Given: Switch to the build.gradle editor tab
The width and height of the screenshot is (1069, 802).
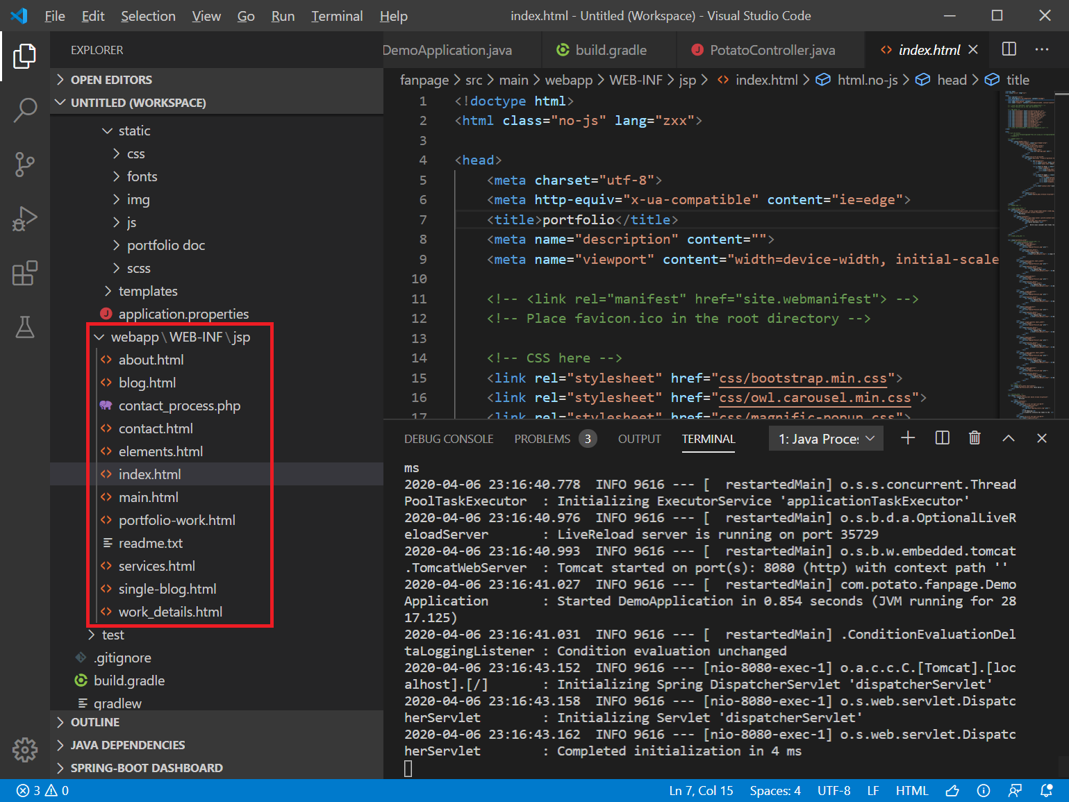Looking at the screenshot, I should pos(609,50).
